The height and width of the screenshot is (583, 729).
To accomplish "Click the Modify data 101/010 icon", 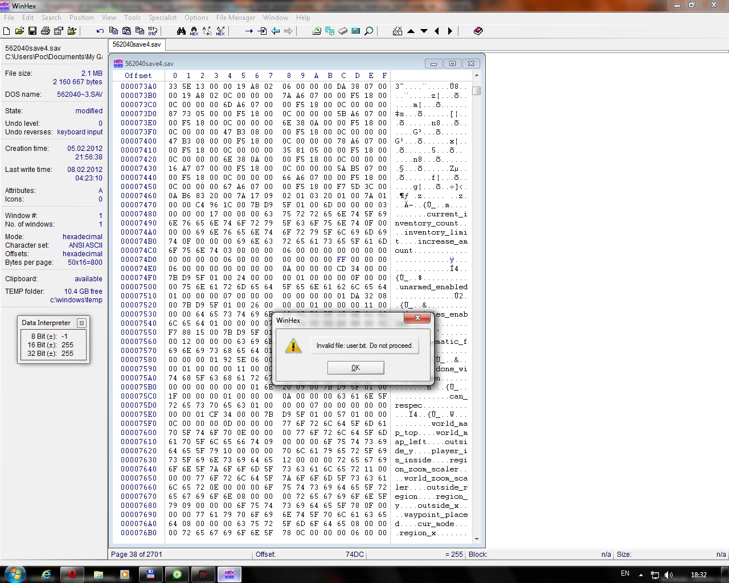I will (x=153, y=31).
